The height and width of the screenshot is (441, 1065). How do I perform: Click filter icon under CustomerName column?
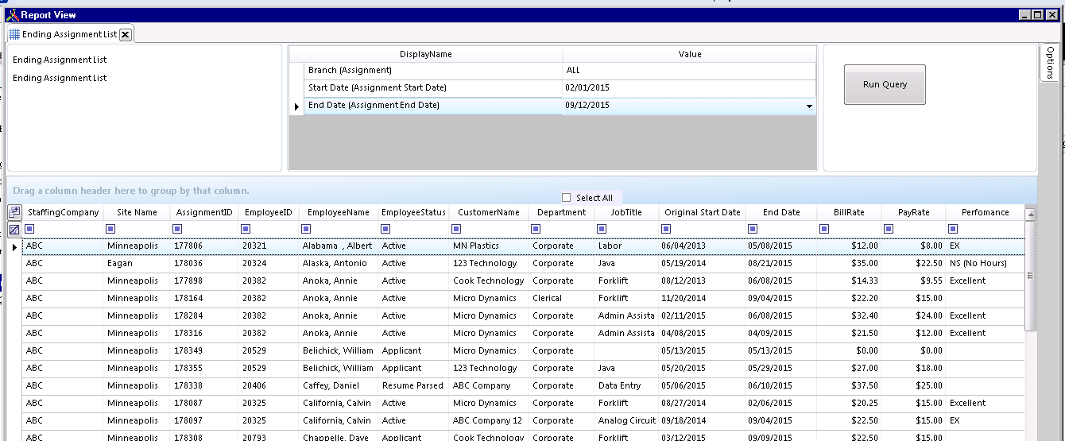click(x=458, y=230)
